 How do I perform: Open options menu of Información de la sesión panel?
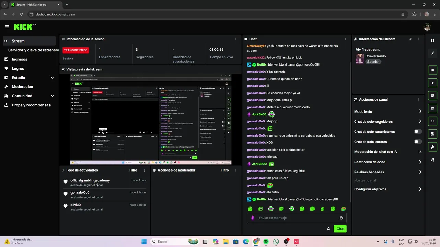coord(236,39)
